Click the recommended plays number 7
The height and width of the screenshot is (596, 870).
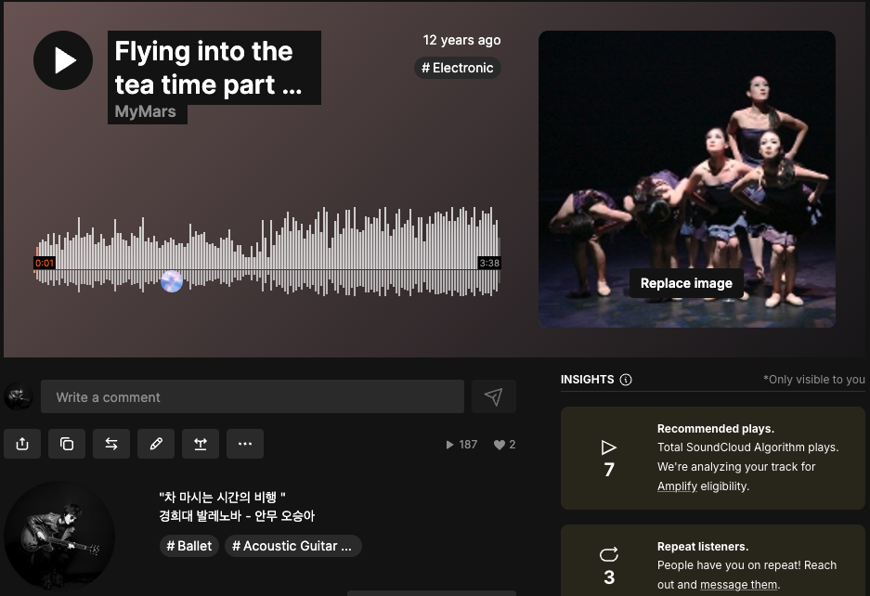point(609,470)
